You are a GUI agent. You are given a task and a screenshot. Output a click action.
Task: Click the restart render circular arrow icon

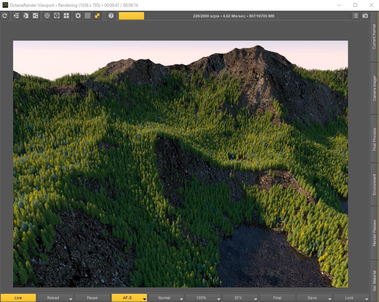point(5,16)
